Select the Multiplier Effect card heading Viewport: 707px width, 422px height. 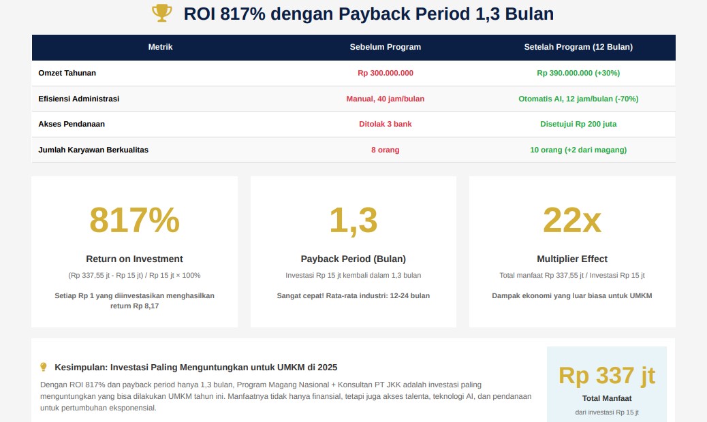pyautogui.click(x=572, y=259)
